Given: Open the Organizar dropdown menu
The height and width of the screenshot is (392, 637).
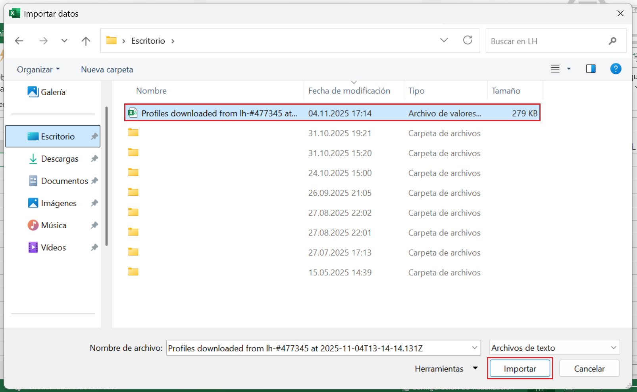Looking at the screenshot, I should click(38, 69).
